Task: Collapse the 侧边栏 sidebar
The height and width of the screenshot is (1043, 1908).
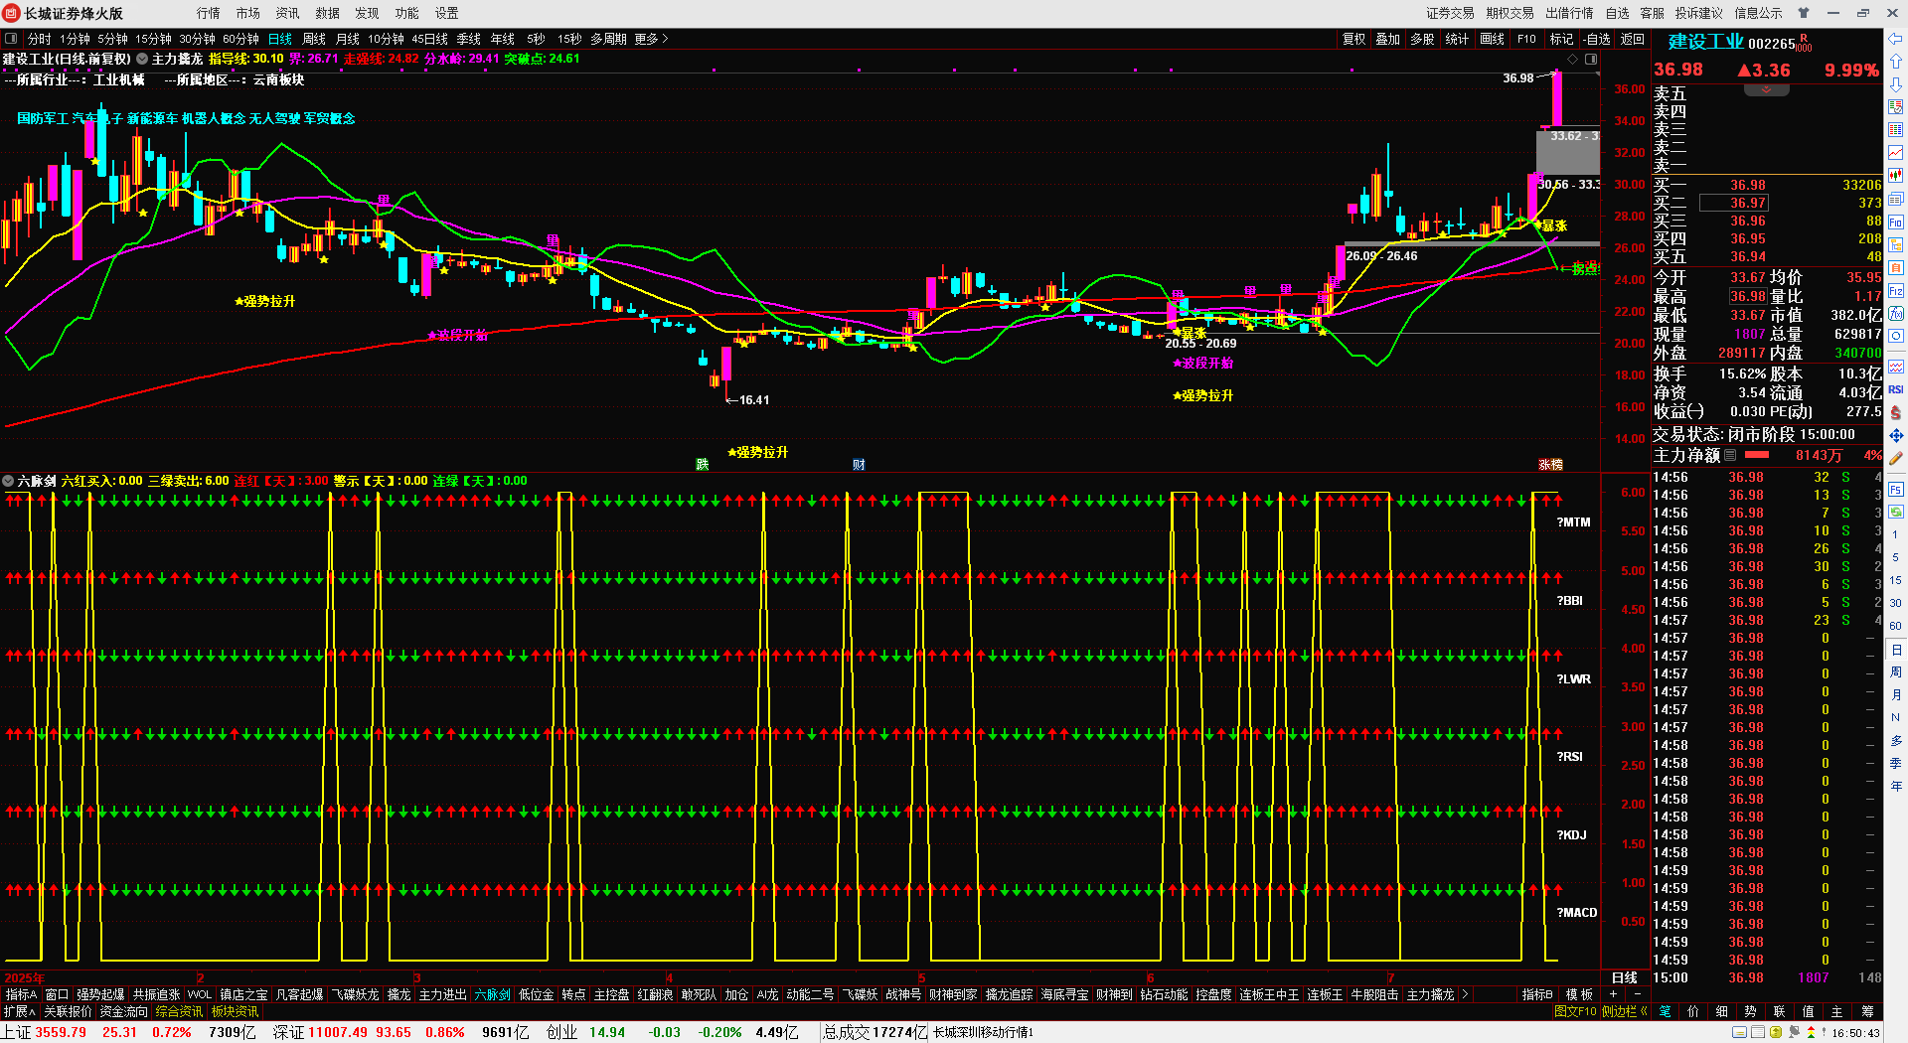Action: coord(1625,1011)
